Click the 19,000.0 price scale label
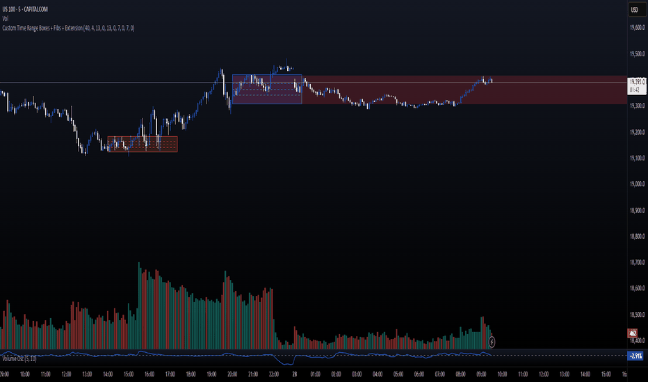 click(637, 184)
